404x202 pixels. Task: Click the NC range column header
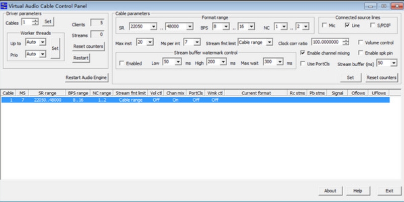point(102,93)
